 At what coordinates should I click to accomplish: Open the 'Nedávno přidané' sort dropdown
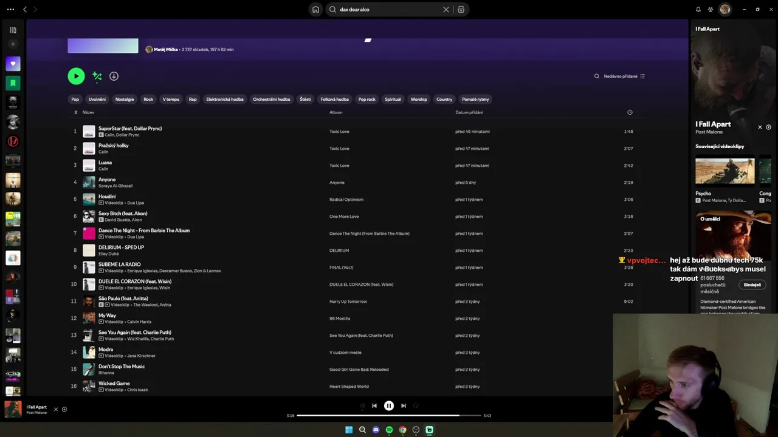[624, 76]
